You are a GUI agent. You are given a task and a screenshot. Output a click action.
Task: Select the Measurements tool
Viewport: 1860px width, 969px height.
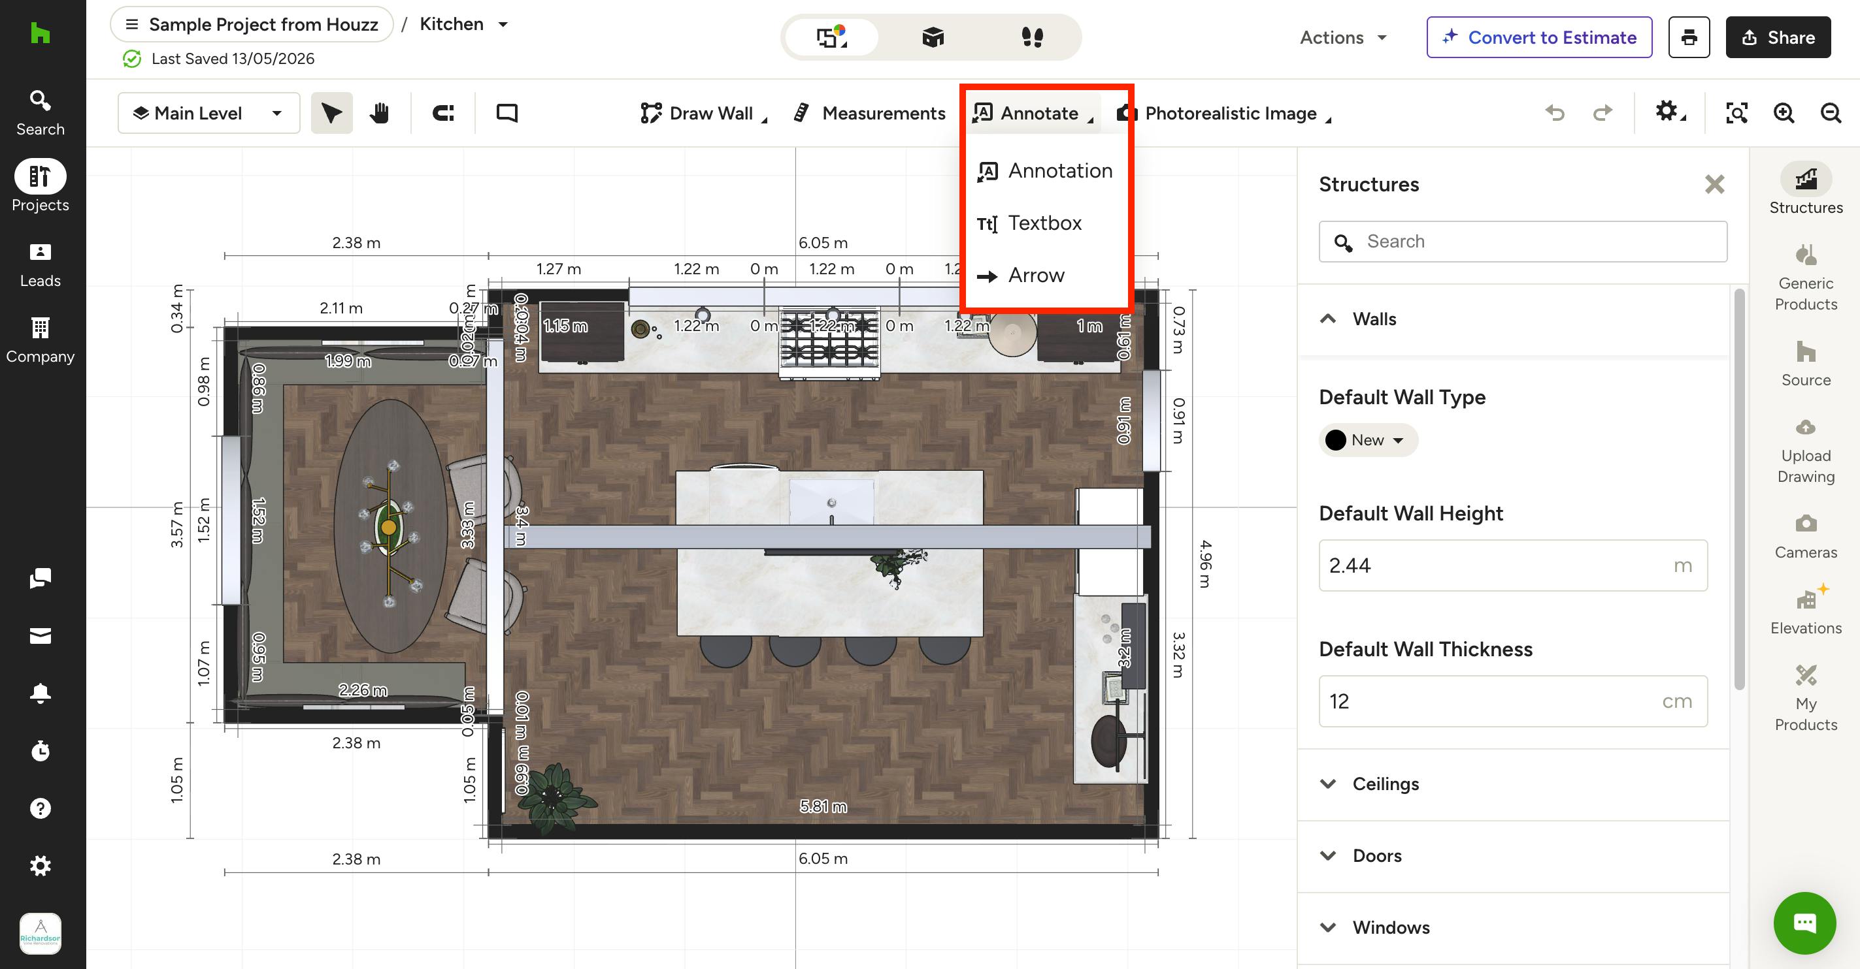click(869, 113)
